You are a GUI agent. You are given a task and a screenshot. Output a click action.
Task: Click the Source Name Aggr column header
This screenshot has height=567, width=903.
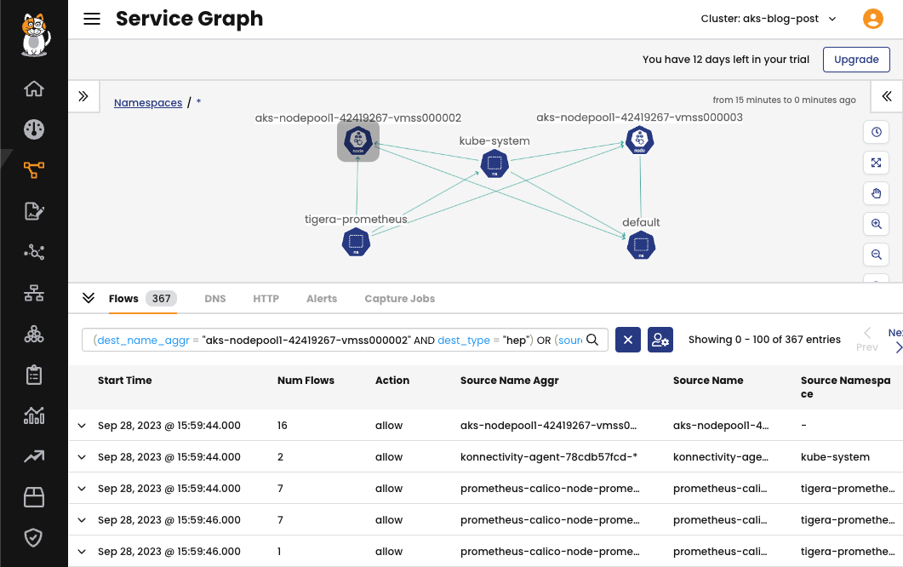click(509, 381)
